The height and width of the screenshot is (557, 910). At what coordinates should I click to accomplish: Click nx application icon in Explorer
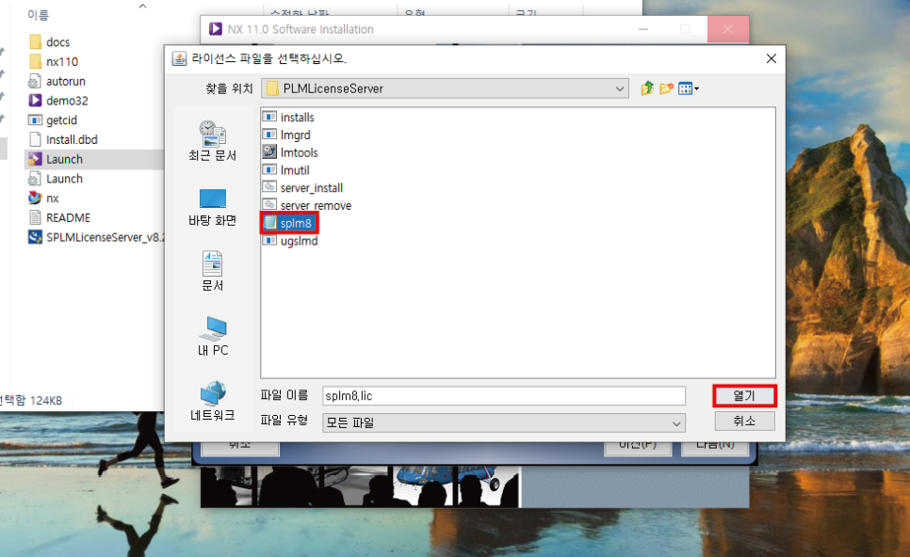[x=36, y=198]
